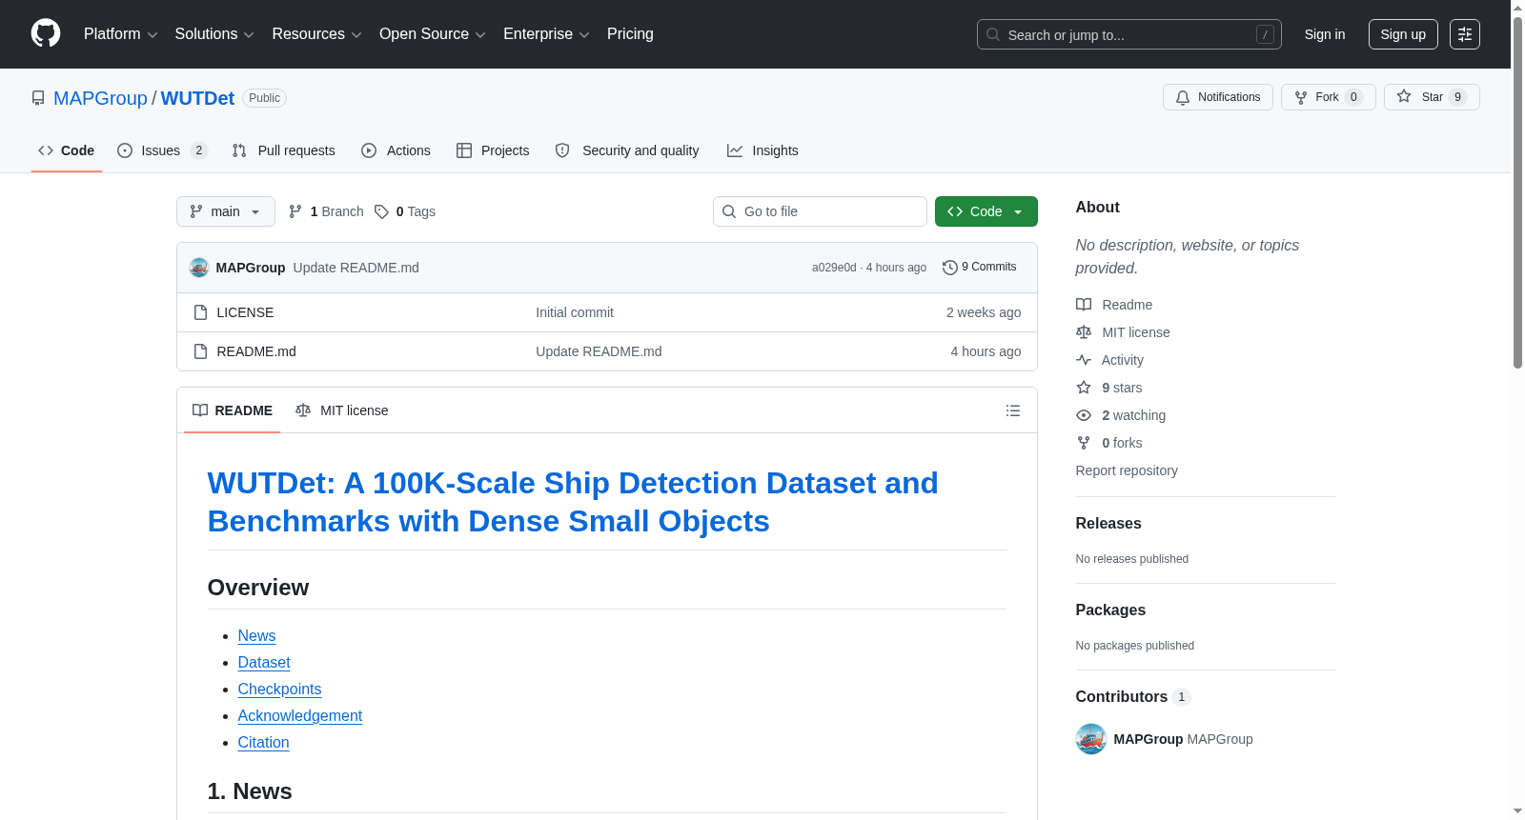Click the Go to file search field
Image resolution: width=1525 pixels, height=820 pixels.
tap(820, 211)
